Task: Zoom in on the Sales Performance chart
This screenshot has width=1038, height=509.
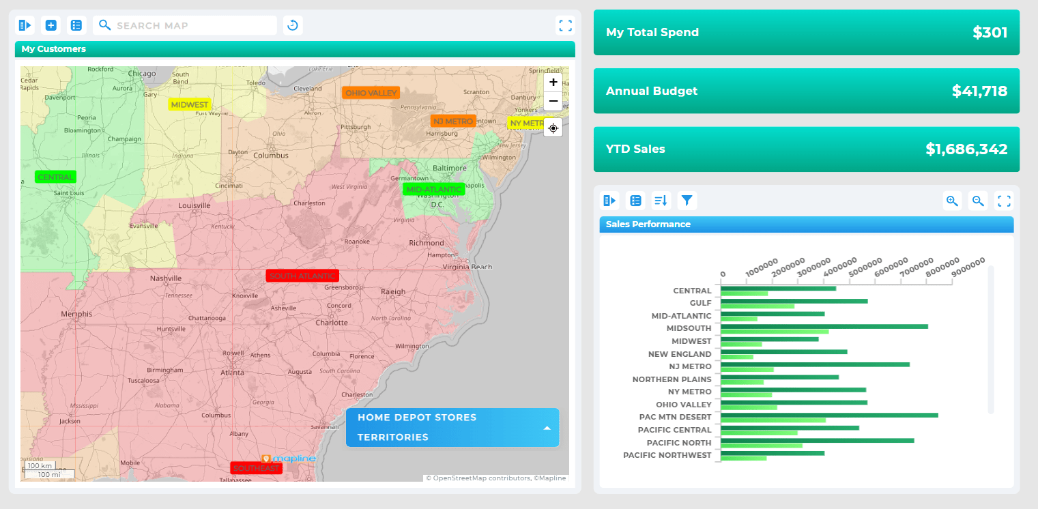Action: pos(952,200)
